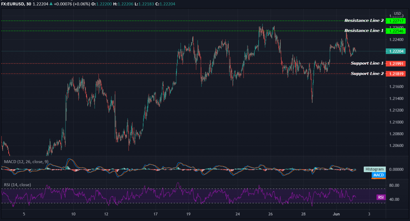Click the USD currency button on the price axis
The width and height of the screenshot is (410, 221).
coord(397,14)
